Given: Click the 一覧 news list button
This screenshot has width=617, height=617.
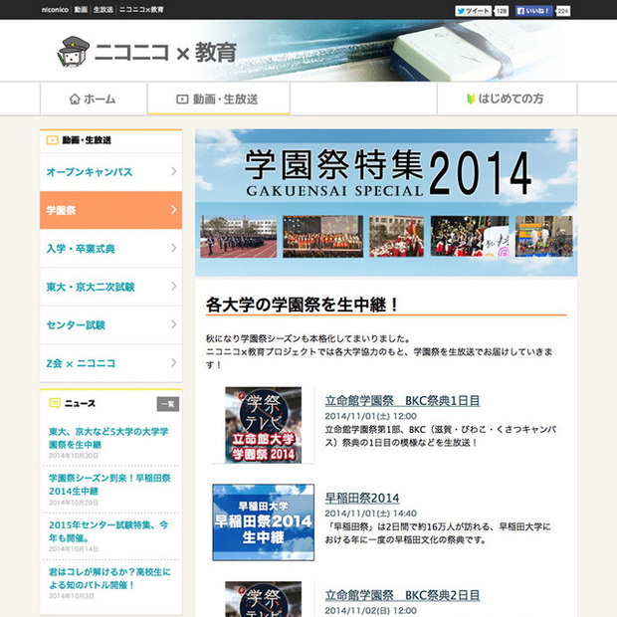Looking at the screenshot, I should 168,404.
